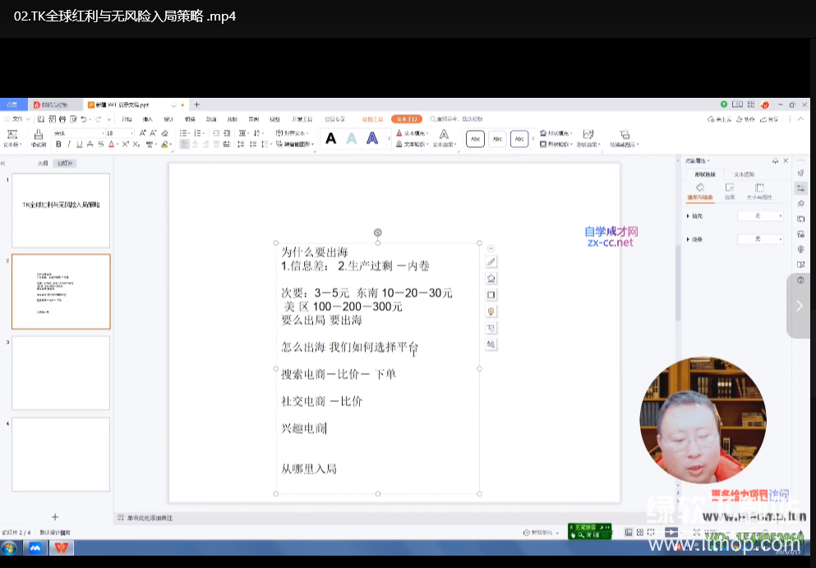Increase indent level of paragraph
Viewport: 816px width, 568px height.
(226, 133)
